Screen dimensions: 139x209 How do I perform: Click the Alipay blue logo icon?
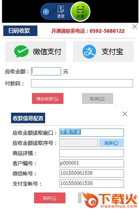89,52
